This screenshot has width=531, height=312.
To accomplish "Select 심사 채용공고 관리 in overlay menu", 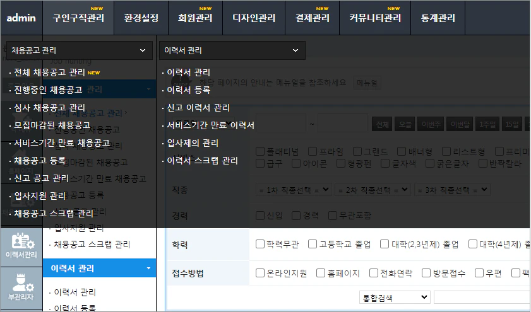I will [49, 108].
